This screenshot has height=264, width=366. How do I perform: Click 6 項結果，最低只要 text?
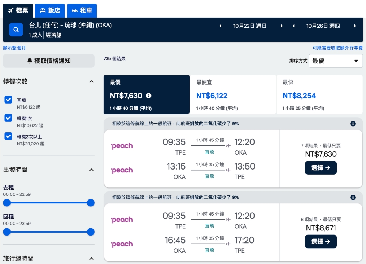point(321,220)
